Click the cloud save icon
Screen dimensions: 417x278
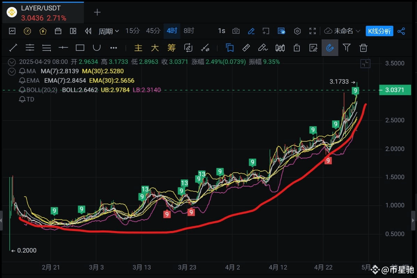(x=328, y=31)
